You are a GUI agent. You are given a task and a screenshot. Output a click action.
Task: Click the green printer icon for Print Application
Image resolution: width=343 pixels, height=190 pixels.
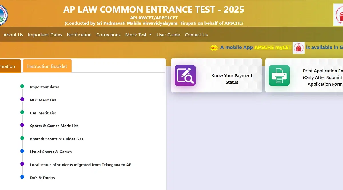pyautogui.click(x=279, y=75)
